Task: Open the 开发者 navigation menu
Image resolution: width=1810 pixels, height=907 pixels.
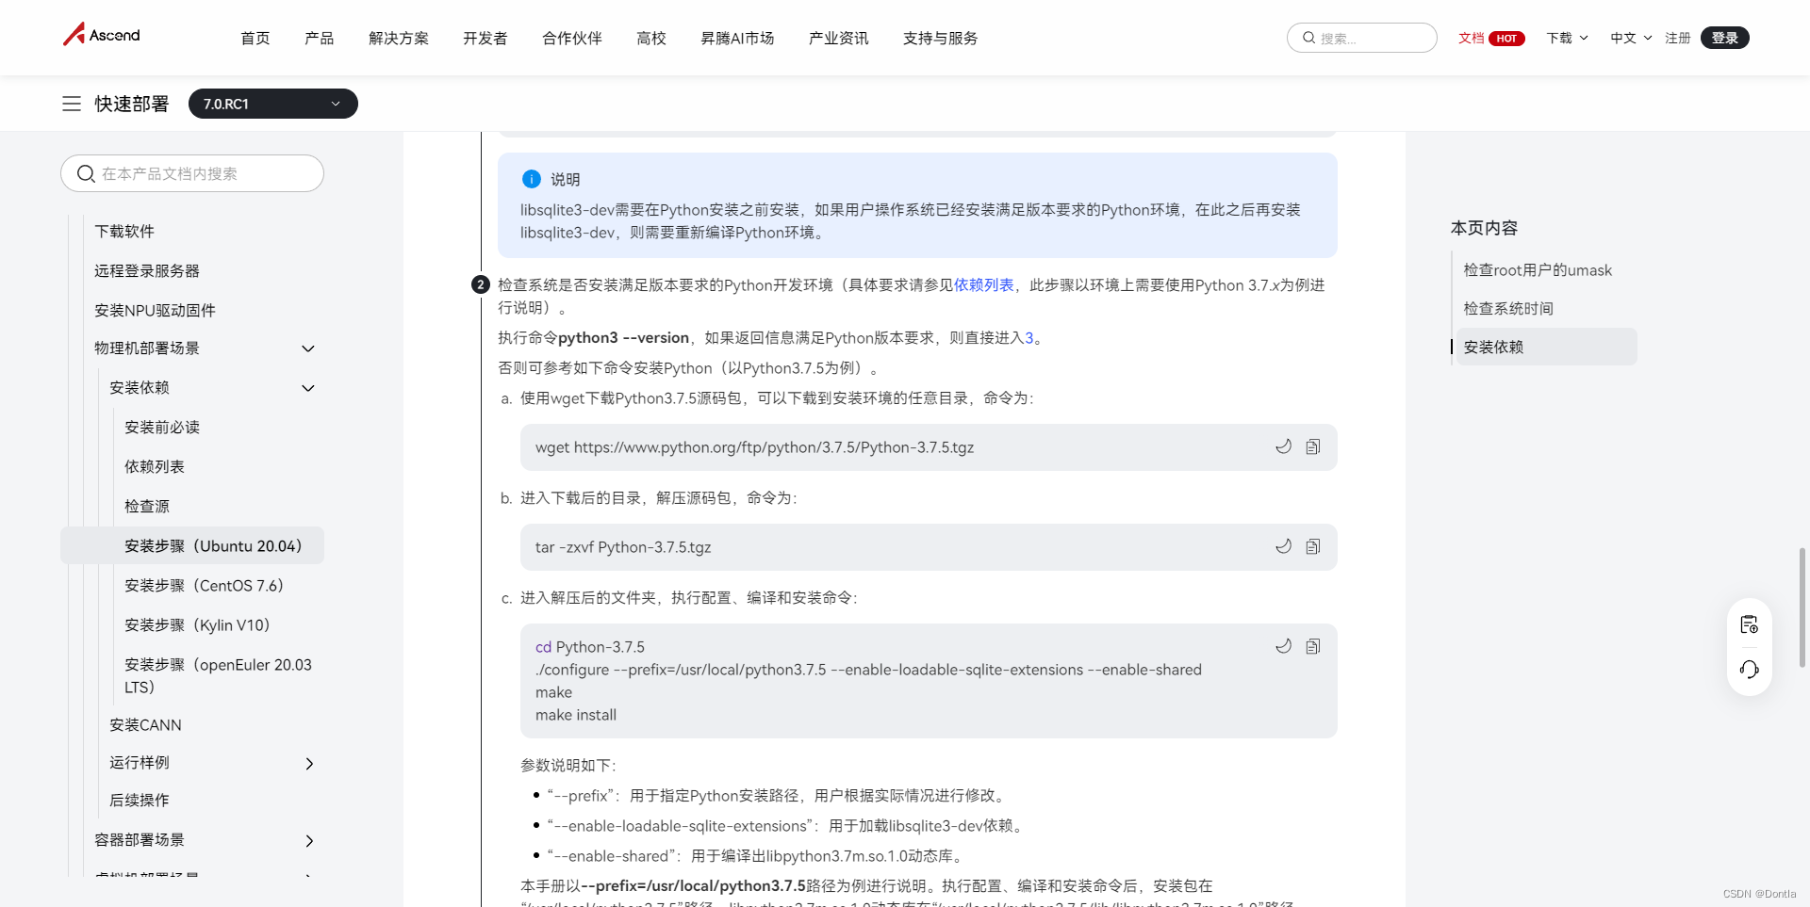Action: tap(485, 38)
